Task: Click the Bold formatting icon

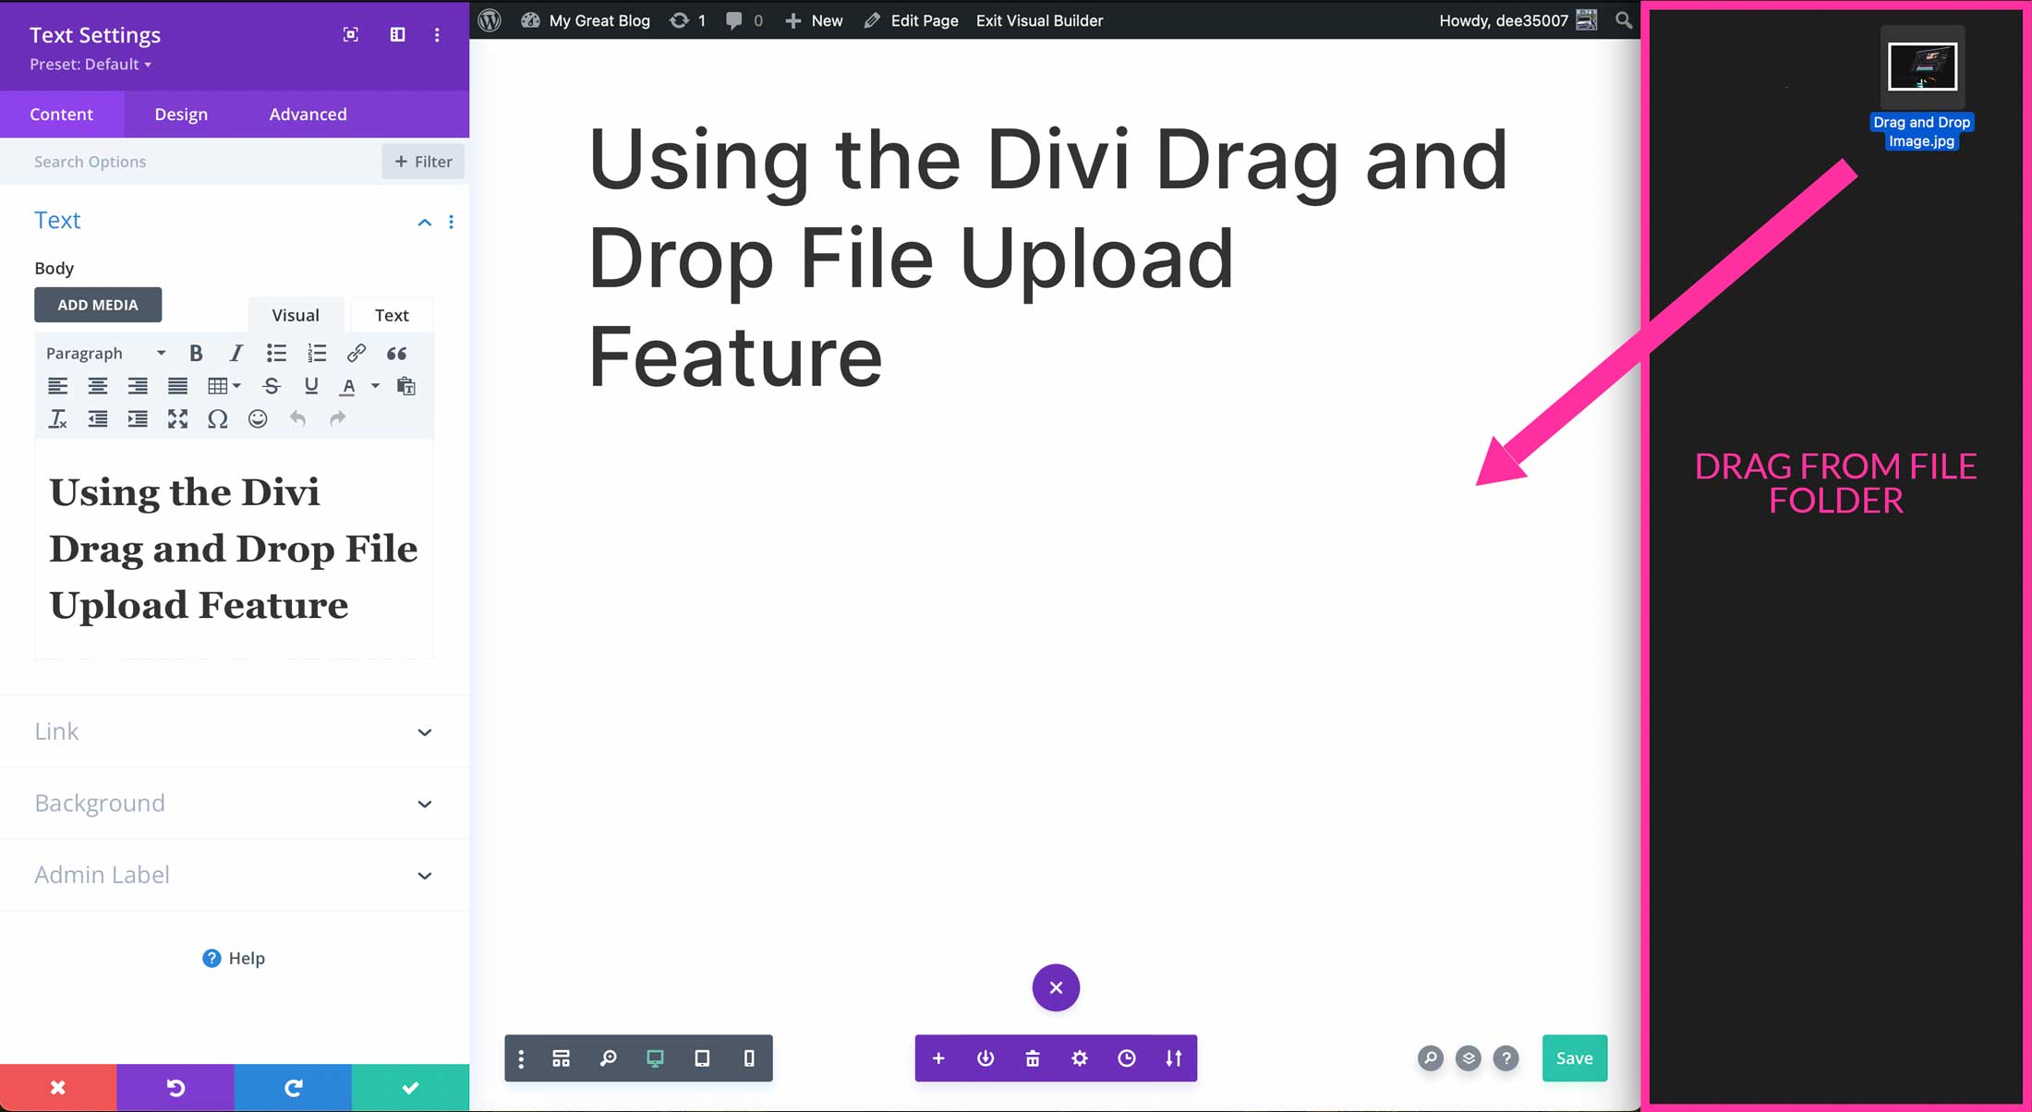Action: 197,354
